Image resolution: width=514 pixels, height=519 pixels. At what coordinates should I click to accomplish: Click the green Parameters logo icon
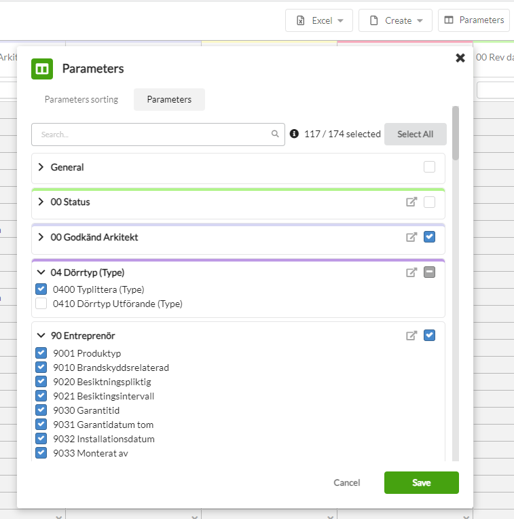[42, 69]
